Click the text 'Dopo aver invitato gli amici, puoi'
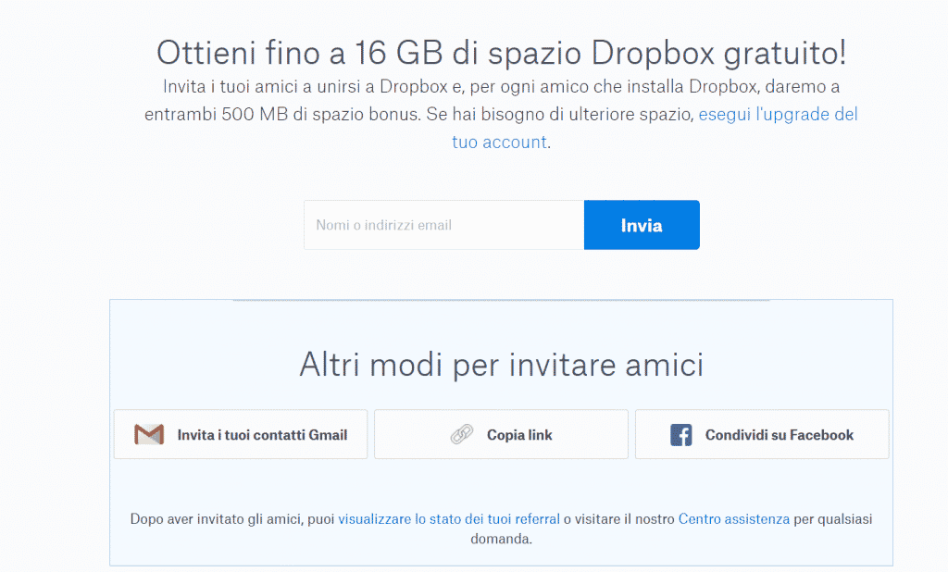The width and height of the screenshot is (948, 572). pos(232,519)
